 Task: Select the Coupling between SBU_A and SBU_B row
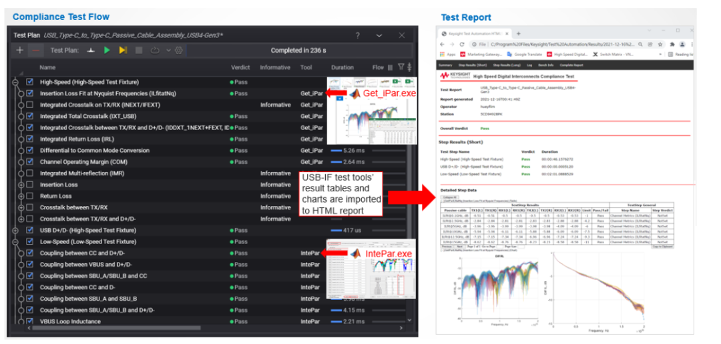[x=209, y=299]
